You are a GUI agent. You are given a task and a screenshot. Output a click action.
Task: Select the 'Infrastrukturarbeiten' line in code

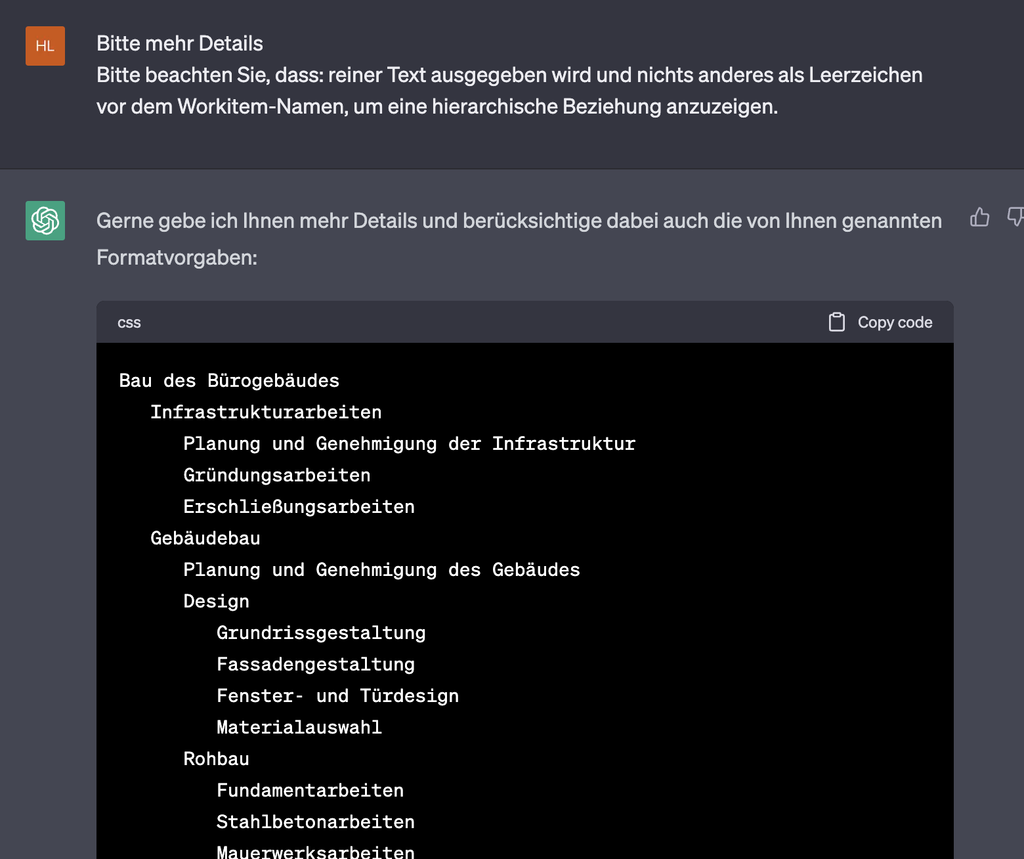coord(266,412)
